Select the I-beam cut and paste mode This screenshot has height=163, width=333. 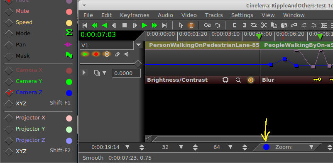pos(191,25)
